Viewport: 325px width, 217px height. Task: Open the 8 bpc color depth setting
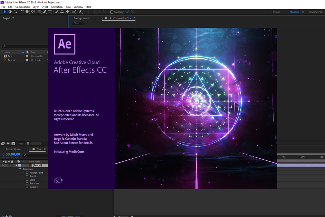click(x=21, y=143)
